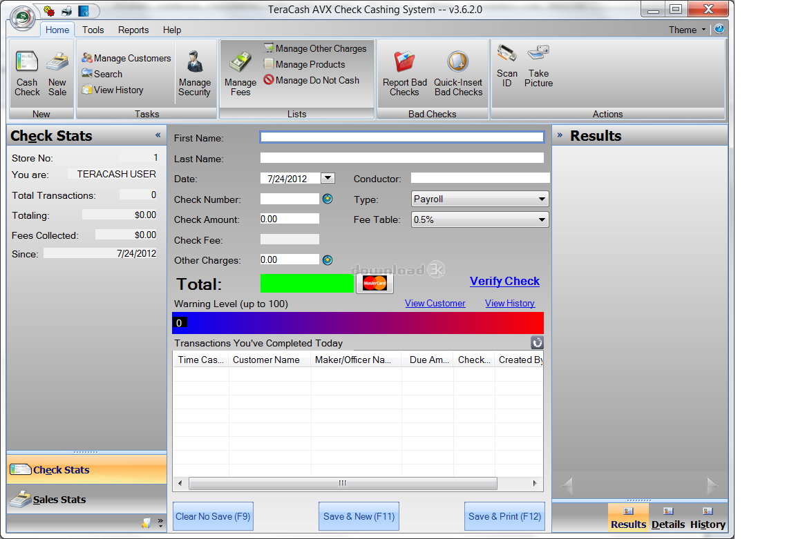
Task: Click the globe icon beside Other Charges
Action: click(x=328, y=259)
